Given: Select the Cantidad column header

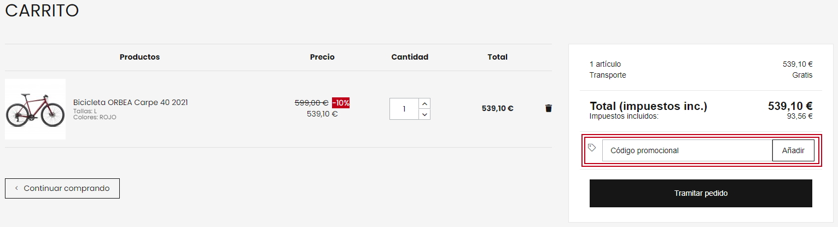Looking at the screenshot, I should pos(410,57).
